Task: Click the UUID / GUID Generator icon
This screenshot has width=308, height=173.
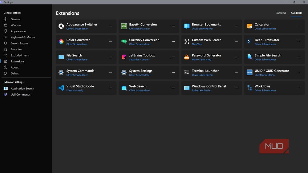Action: tap(249, 73)
